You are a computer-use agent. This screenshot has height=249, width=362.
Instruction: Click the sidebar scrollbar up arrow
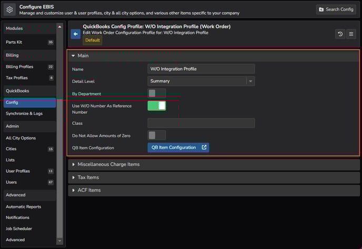pyautogui.click(x=59, y=27)
